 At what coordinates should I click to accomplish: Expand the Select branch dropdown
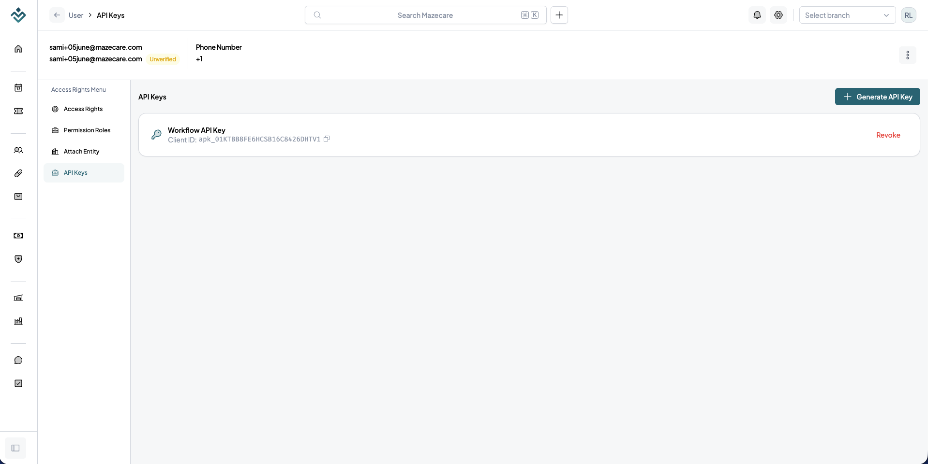(847, 15)
